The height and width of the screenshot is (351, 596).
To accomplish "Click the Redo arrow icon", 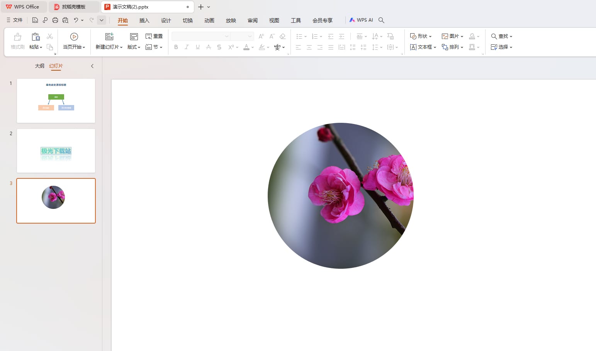I will point(92,20).
